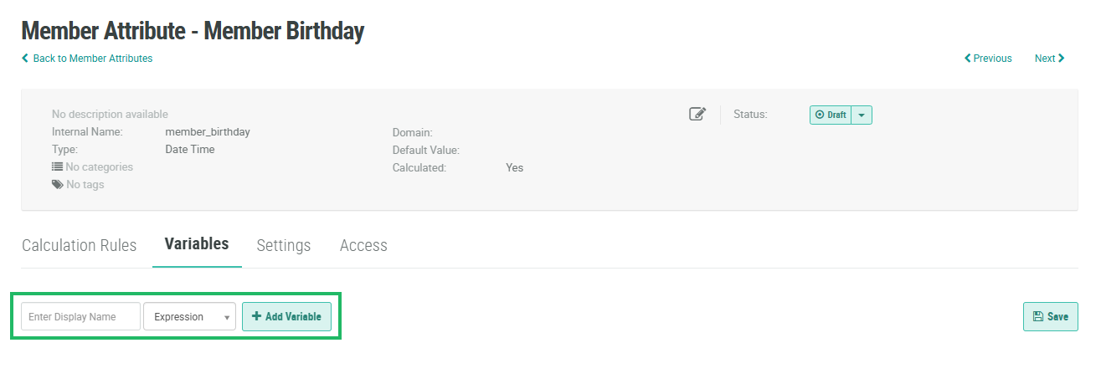The width and height of the screenshot is (1101, 389).
Task: Click the floppy disk icon on Save
Action: pyautogui.click(x=1038, y=316)
